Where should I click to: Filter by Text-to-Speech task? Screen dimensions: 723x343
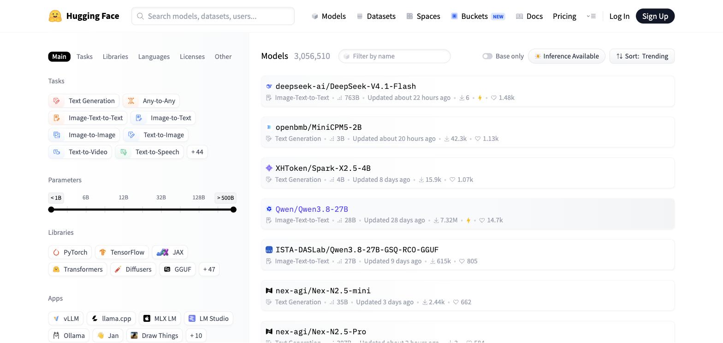tap(149, 152)
